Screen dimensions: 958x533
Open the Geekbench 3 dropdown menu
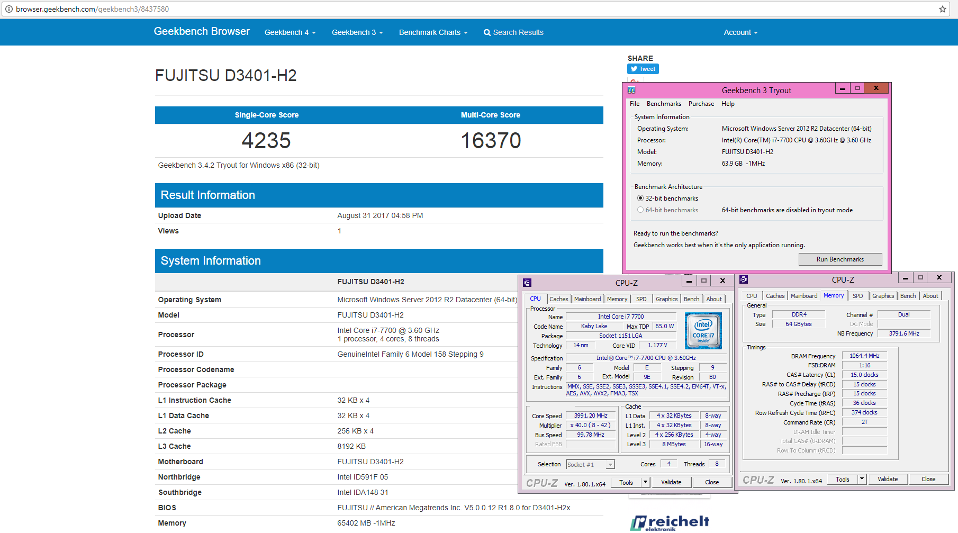[x=357, y=32]
